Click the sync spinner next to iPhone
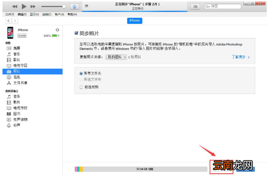268x177 pixels. [x=57, y=30]
